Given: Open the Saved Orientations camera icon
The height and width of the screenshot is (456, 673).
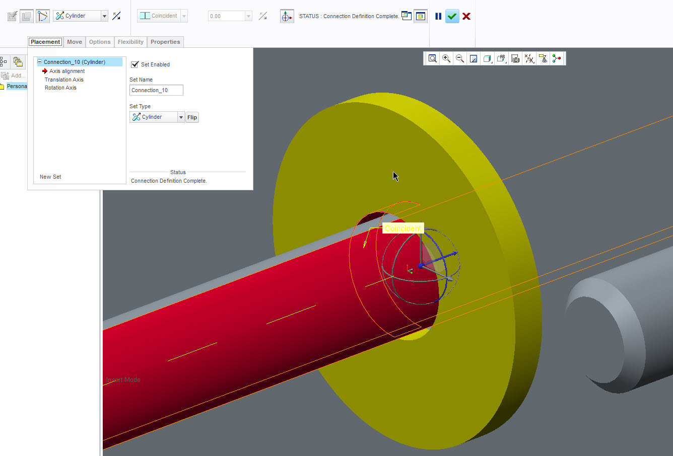Looking at the screenshot, I should pyautogui.click(x=515, y=59).
